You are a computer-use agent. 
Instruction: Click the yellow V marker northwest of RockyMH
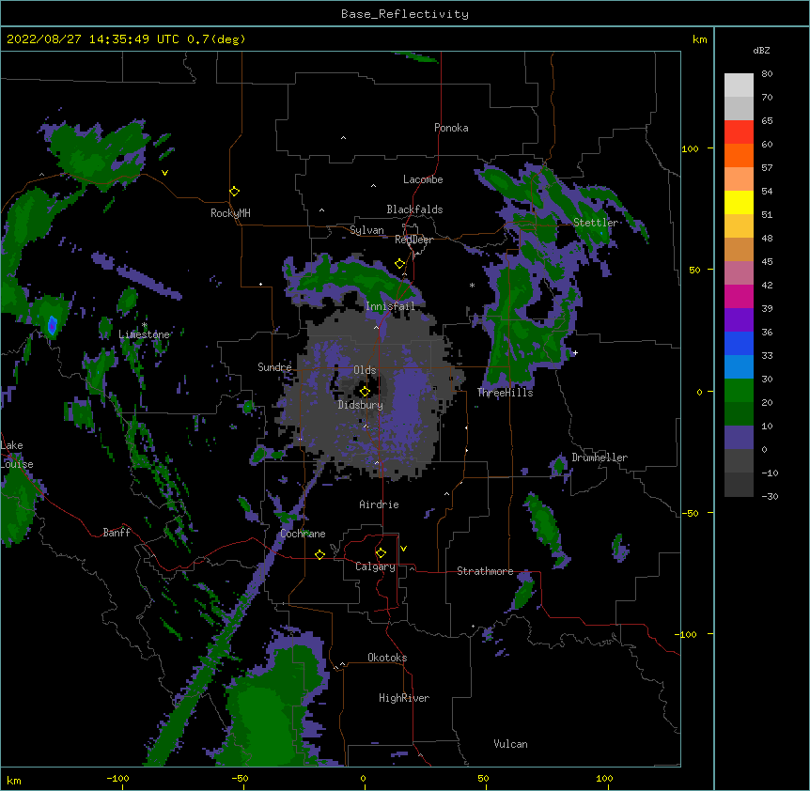164,173
